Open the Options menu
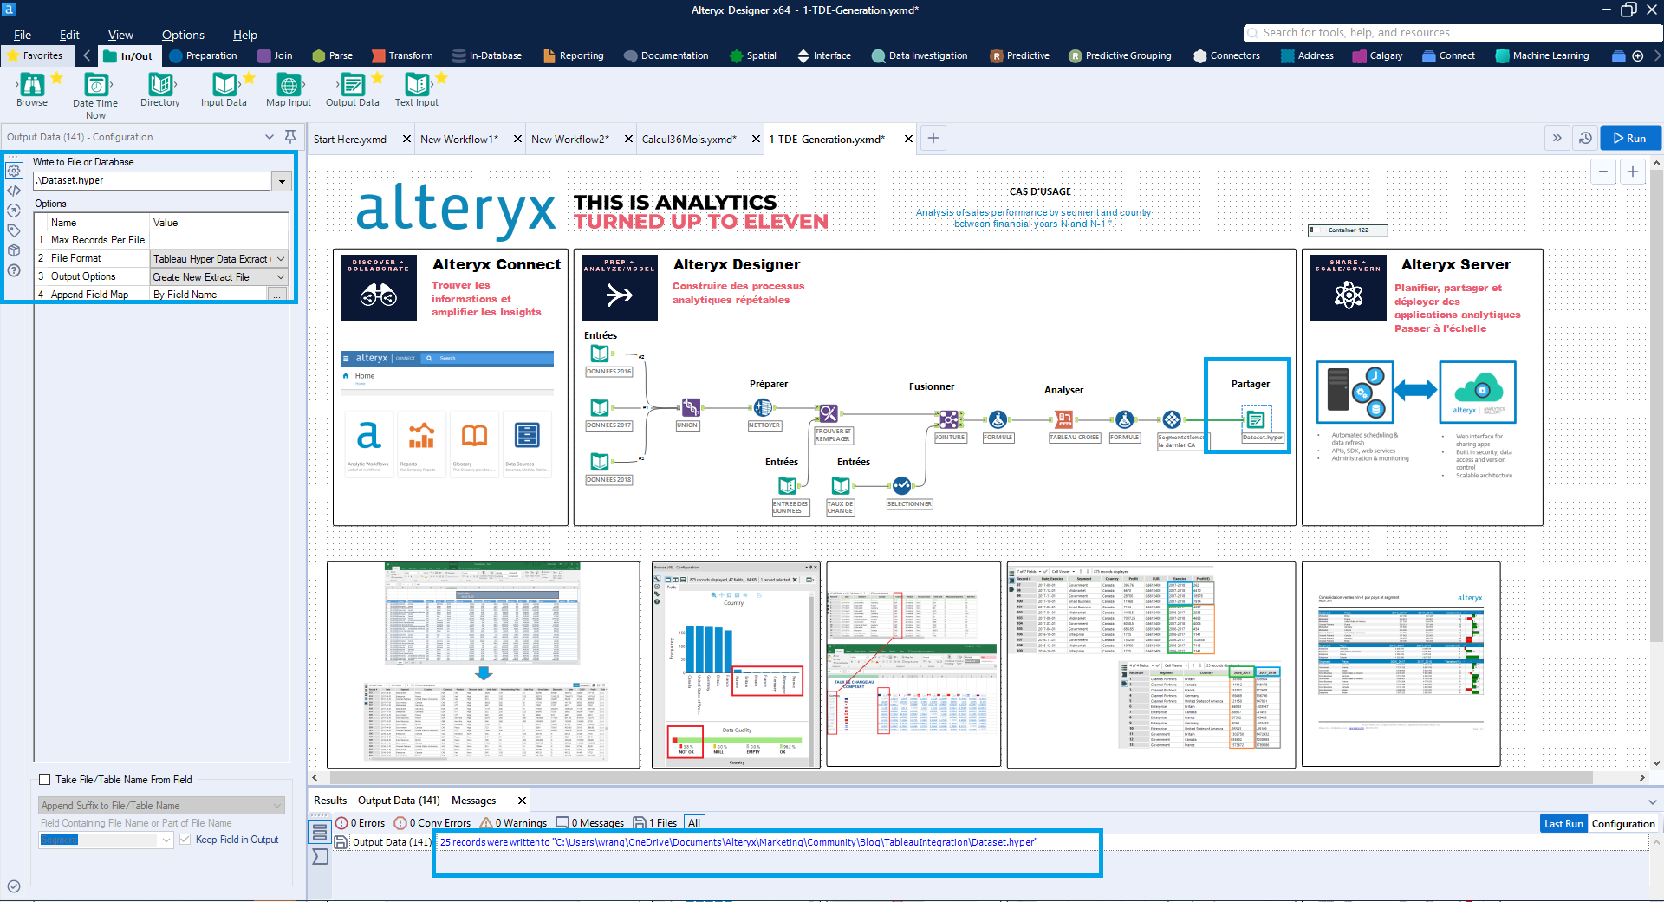1664x902 pixels. tap(182, 35)
